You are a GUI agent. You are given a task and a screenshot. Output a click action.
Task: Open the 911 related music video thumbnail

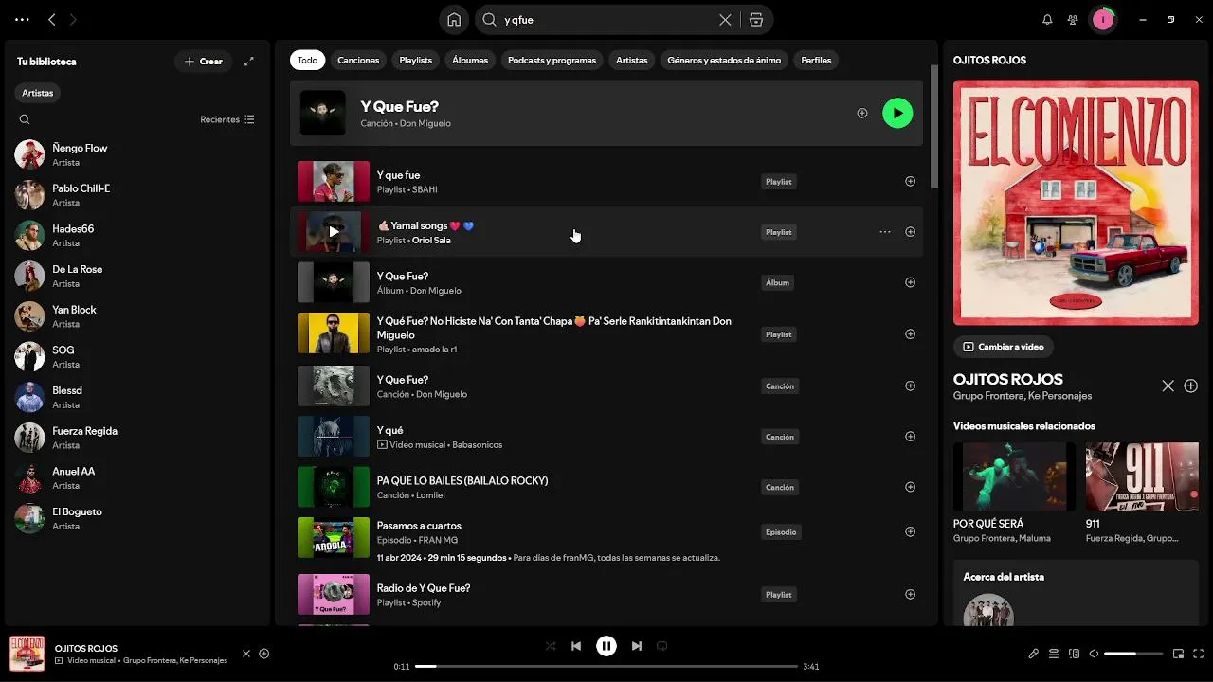1142,477
